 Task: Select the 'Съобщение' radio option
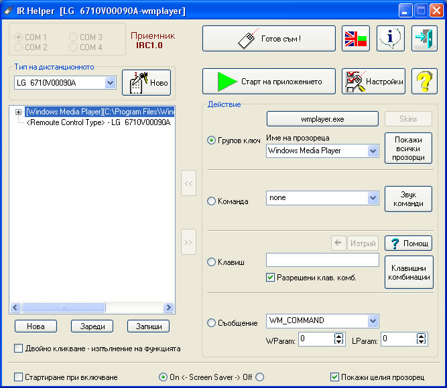(x=211, y=323)
